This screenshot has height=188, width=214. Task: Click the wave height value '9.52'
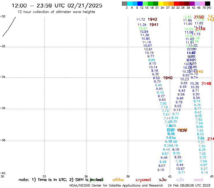tap(156, 78)
